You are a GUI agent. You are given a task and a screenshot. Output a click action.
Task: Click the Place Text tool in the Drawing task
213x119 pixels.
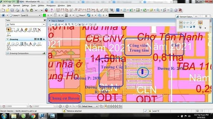pyautogui.click(x=30, y=44)
